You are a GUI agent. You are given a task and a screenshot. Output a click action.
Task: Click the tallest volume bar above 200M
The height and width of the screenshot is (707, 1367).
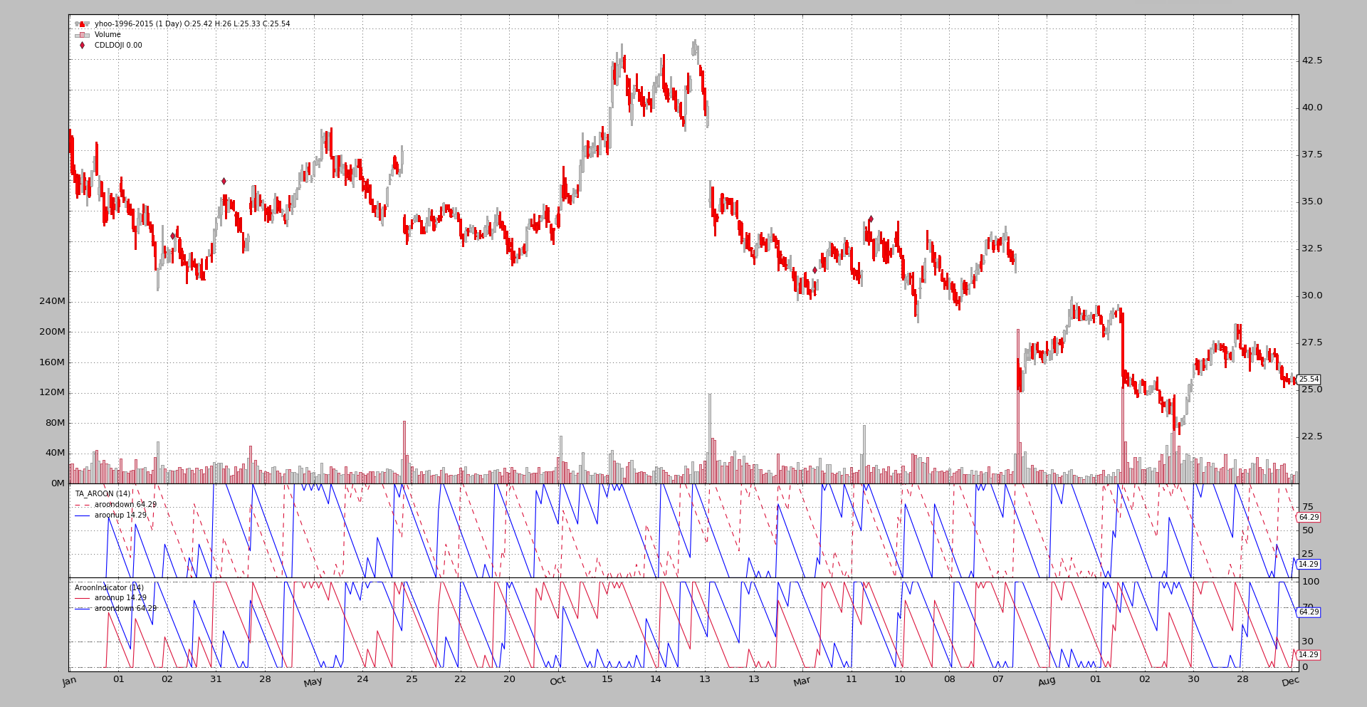(x=1017, y=406)
